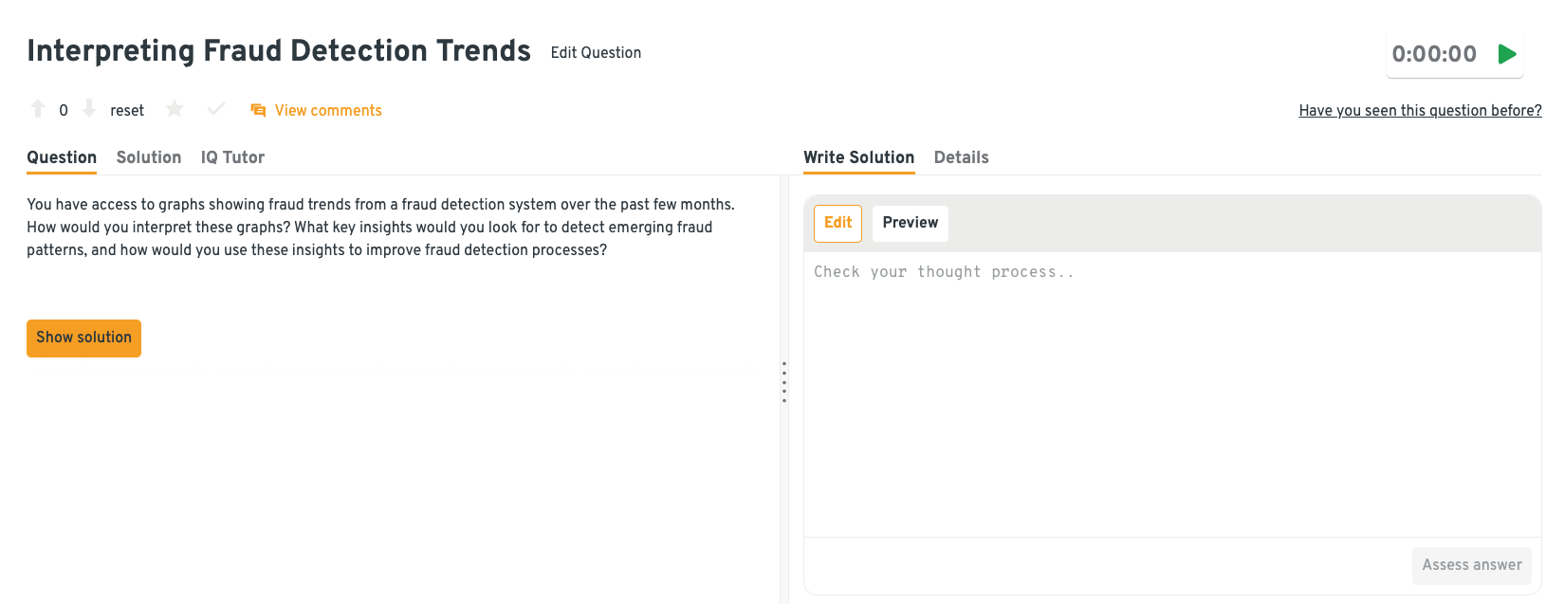Click Edit Question next to the title

click(596, 53)
